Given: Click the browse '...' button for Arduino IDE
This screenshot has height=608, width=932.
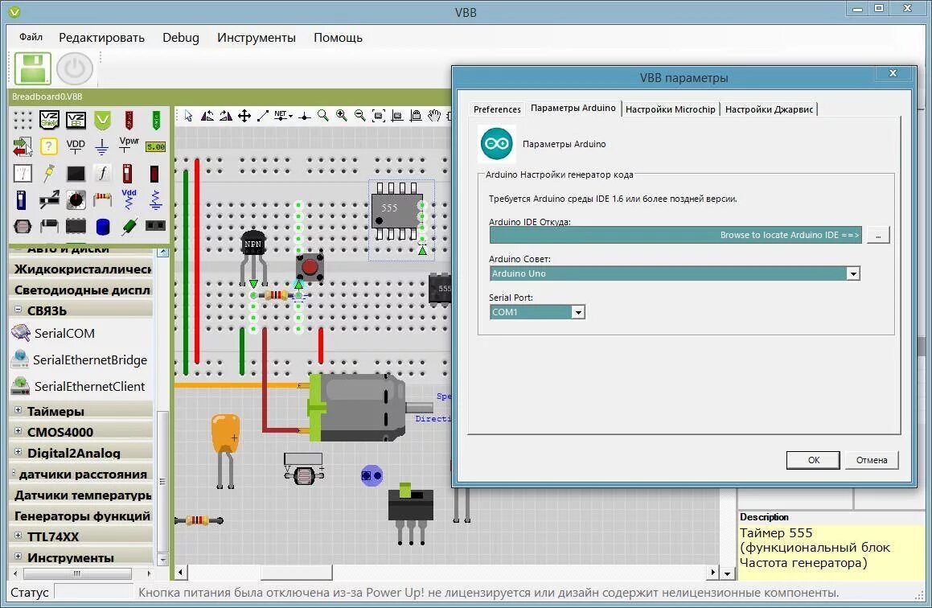Looking at the screenshot, I should [878, 235].
